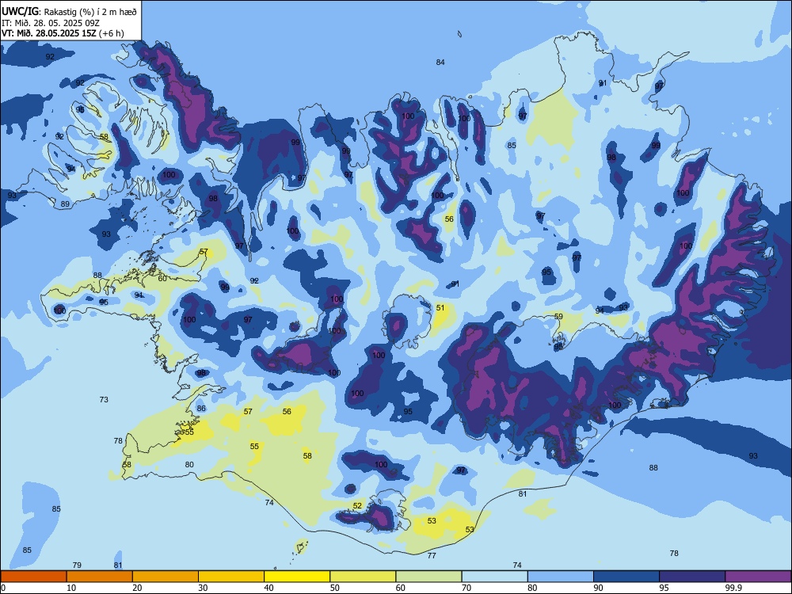The width and height of the screenshot is (792, 594).
Task: Click the legend tick label '60'
Action: coord(401,588)
